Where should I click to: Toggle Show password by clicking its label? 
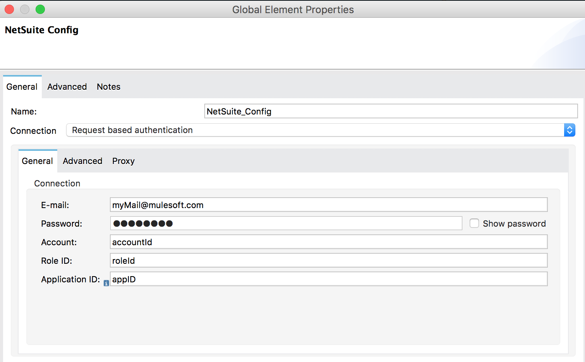point(514,223)
